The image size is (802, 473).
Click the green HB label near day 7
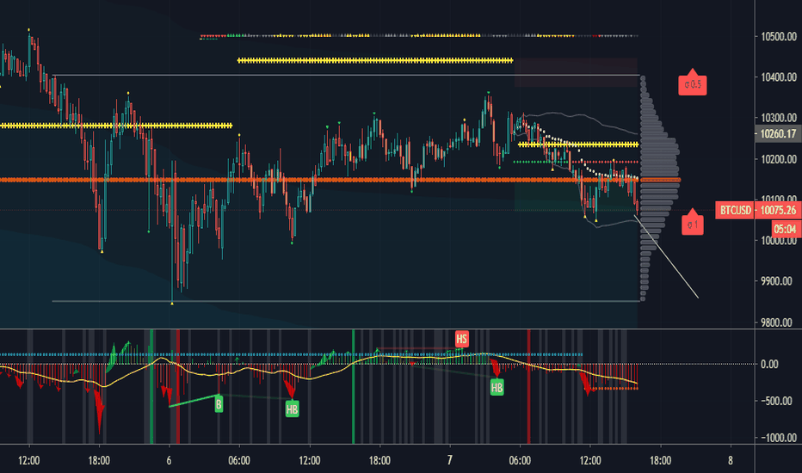pyautogui.click(x=497, y=387)
